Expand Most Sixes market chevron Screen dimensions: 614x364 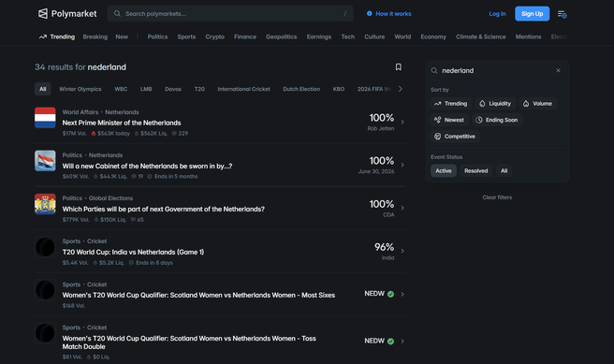[402, 294]
